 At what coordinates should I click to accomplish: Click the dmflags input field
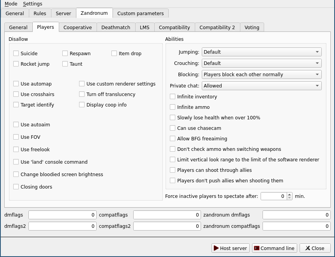click(x=62, y=215)
